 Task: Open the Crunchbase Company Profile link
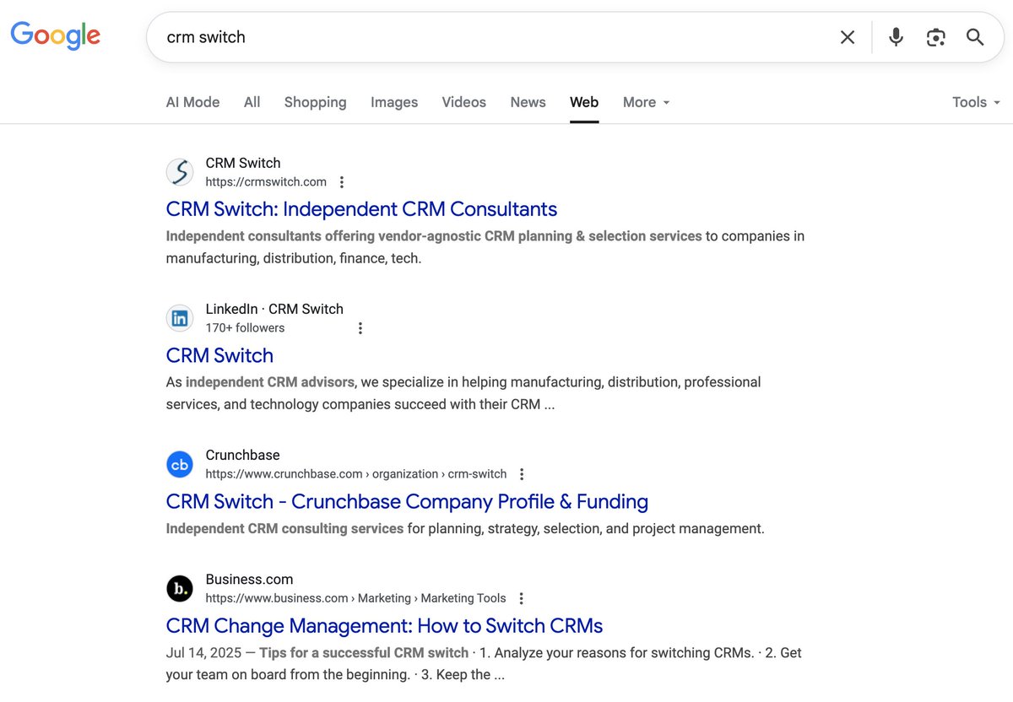pos(406,501)
